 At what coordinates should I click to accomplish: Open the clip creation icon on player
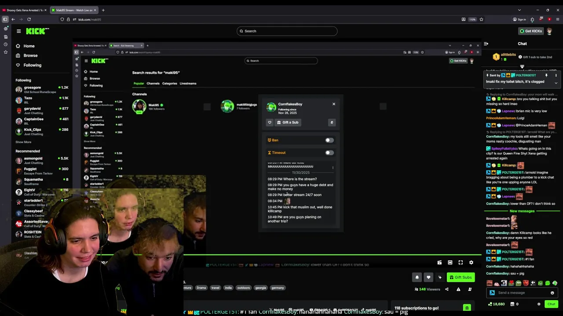[439, 262]
